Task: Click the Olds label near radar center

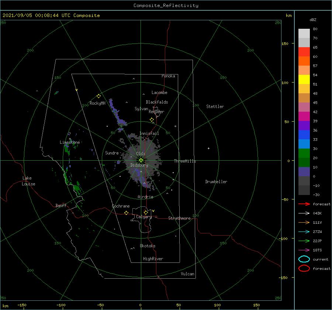Action: tap(141, 154)
